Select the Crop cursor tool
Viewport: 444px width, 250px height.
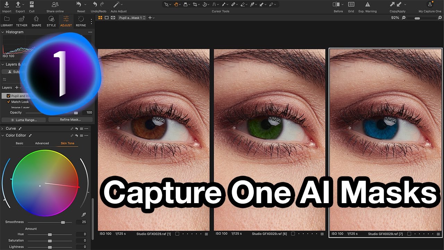195,5
